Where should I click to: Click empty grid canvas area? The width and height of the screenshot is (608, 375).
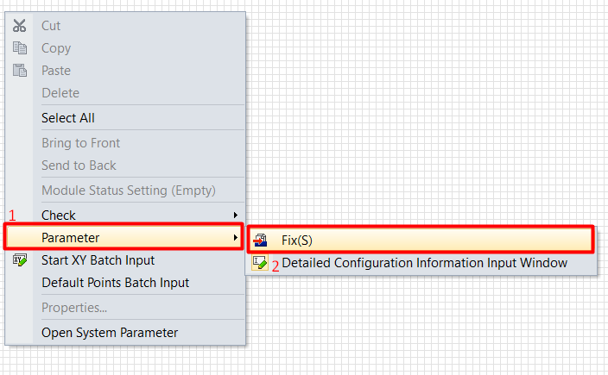(427, 116)
